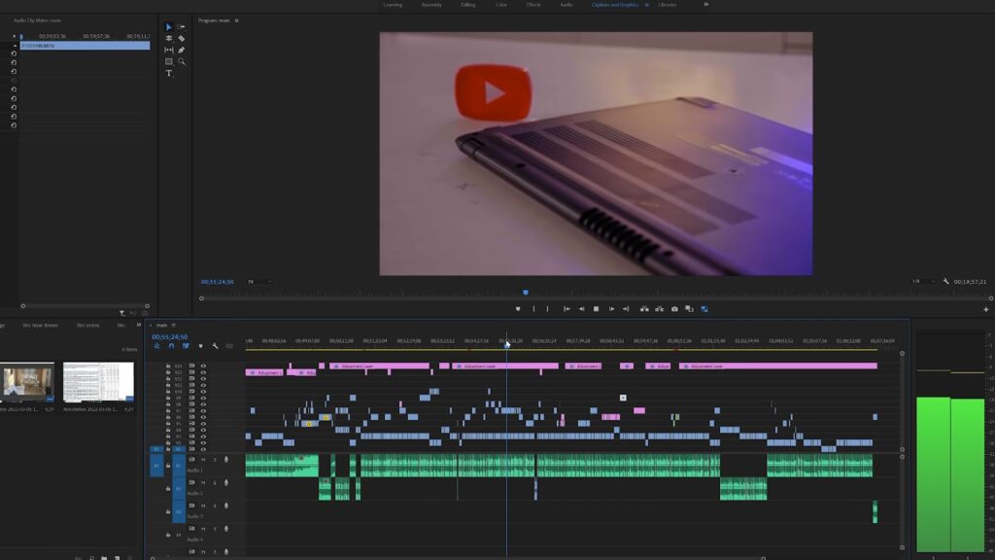The height and width of the screenshot is (560, 995).
Task: Select the Type tool
Action: click(169, 74)
